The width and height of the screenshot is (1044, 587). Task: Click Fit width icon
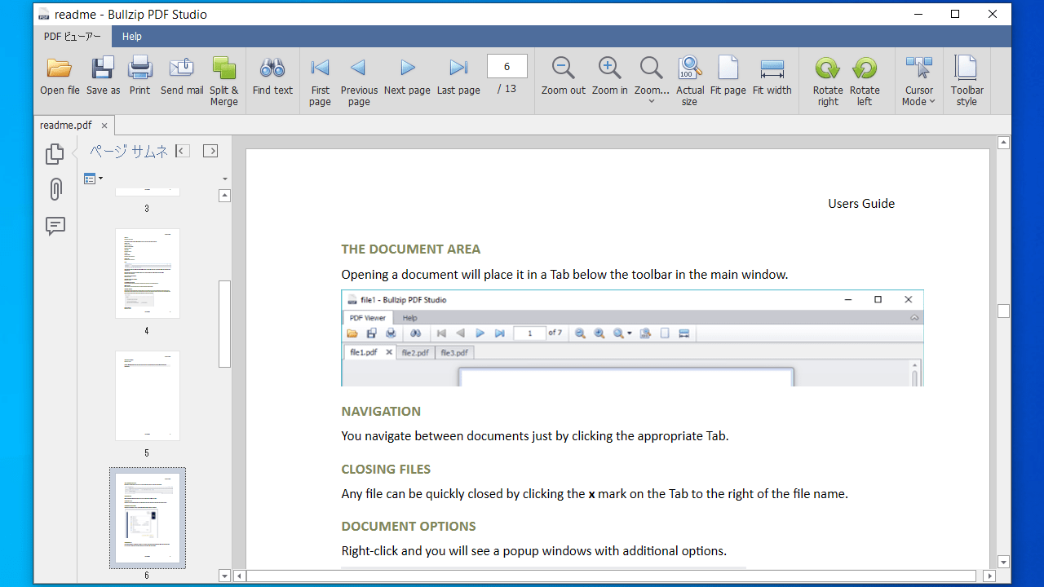[x=772, y=77]
